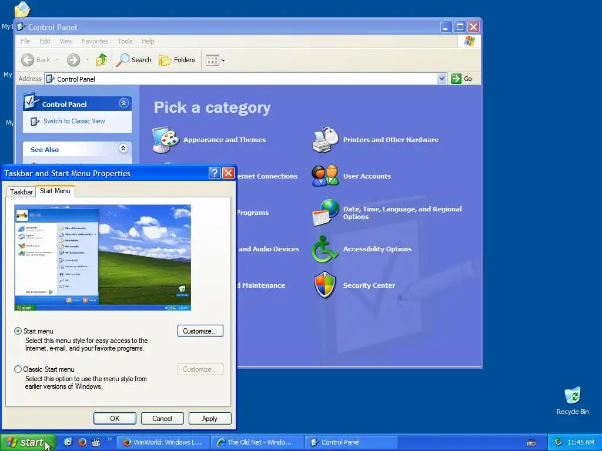The image size is (602, 451).
Task: Open Search in Control Panel toolbar
Action: point(133,60)
